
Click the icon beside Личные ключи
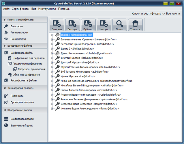click(6, 33)
